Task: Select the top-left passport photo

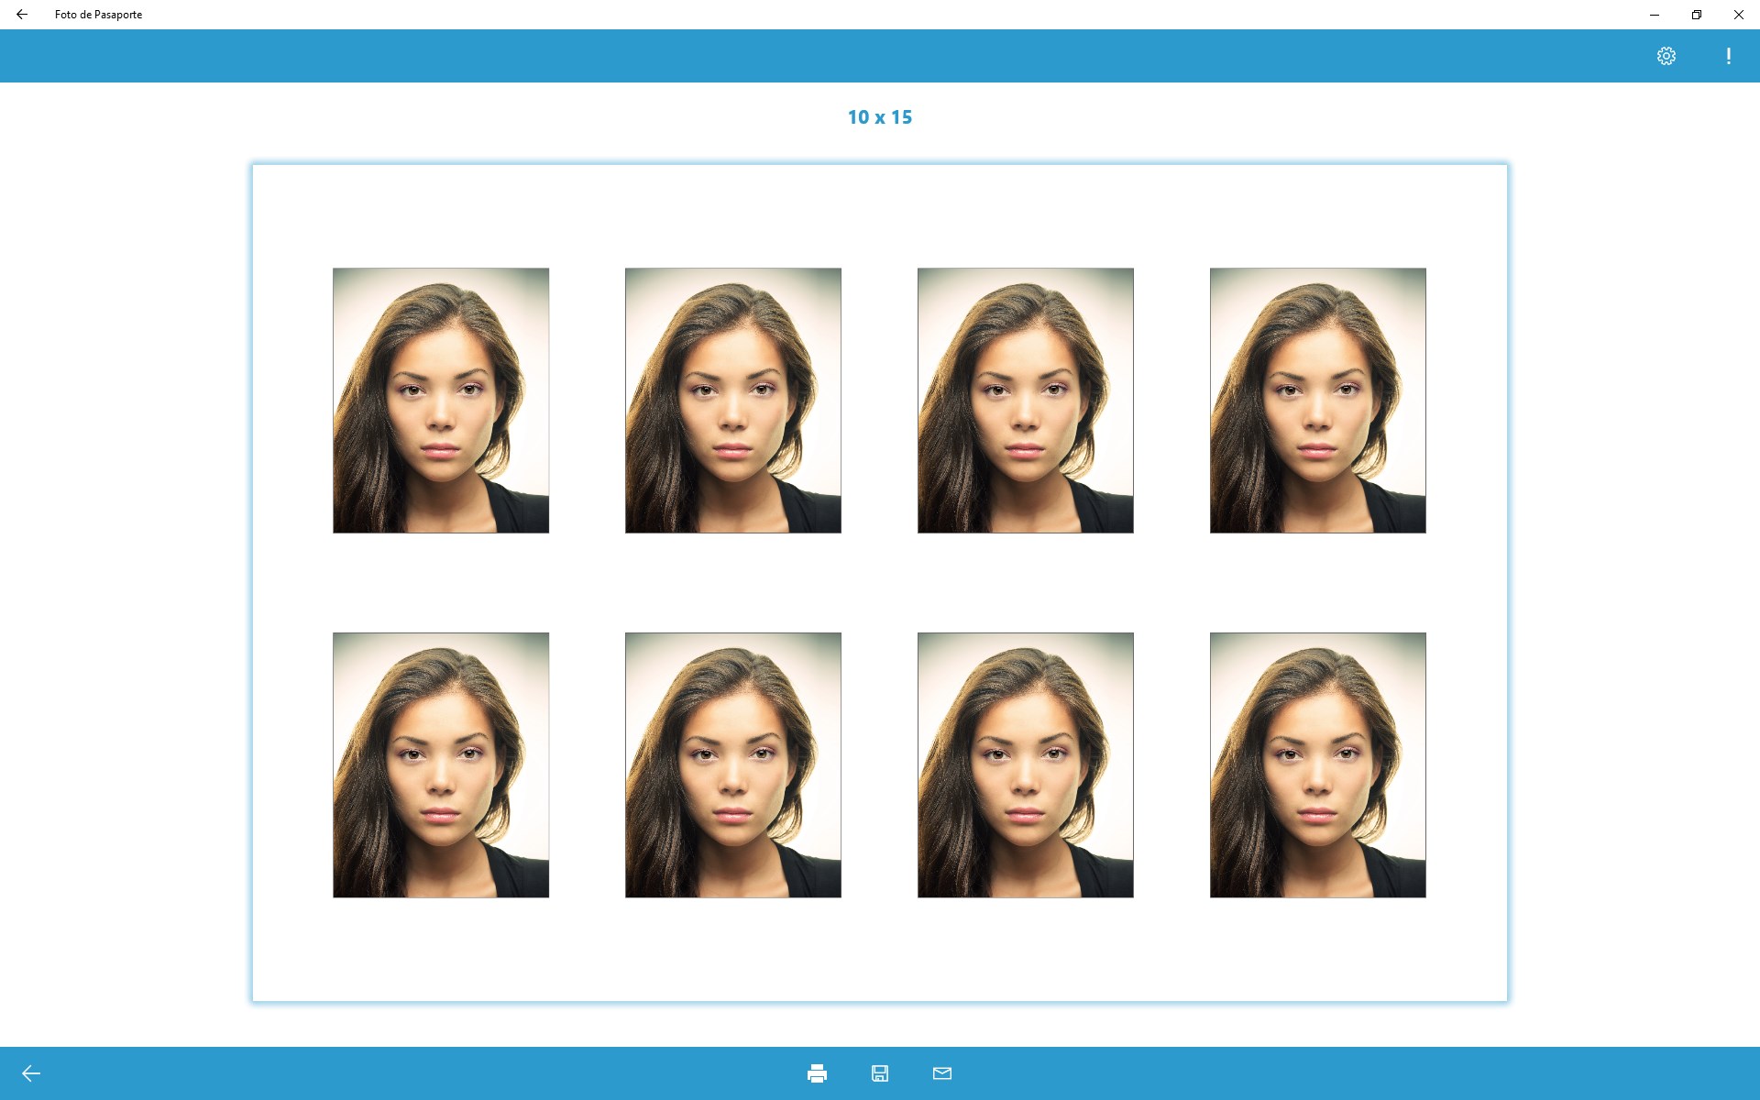Action: point(441,401)
